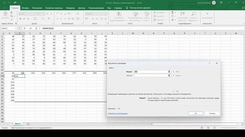Toggle Align Left in alignment group

point(57,19)
